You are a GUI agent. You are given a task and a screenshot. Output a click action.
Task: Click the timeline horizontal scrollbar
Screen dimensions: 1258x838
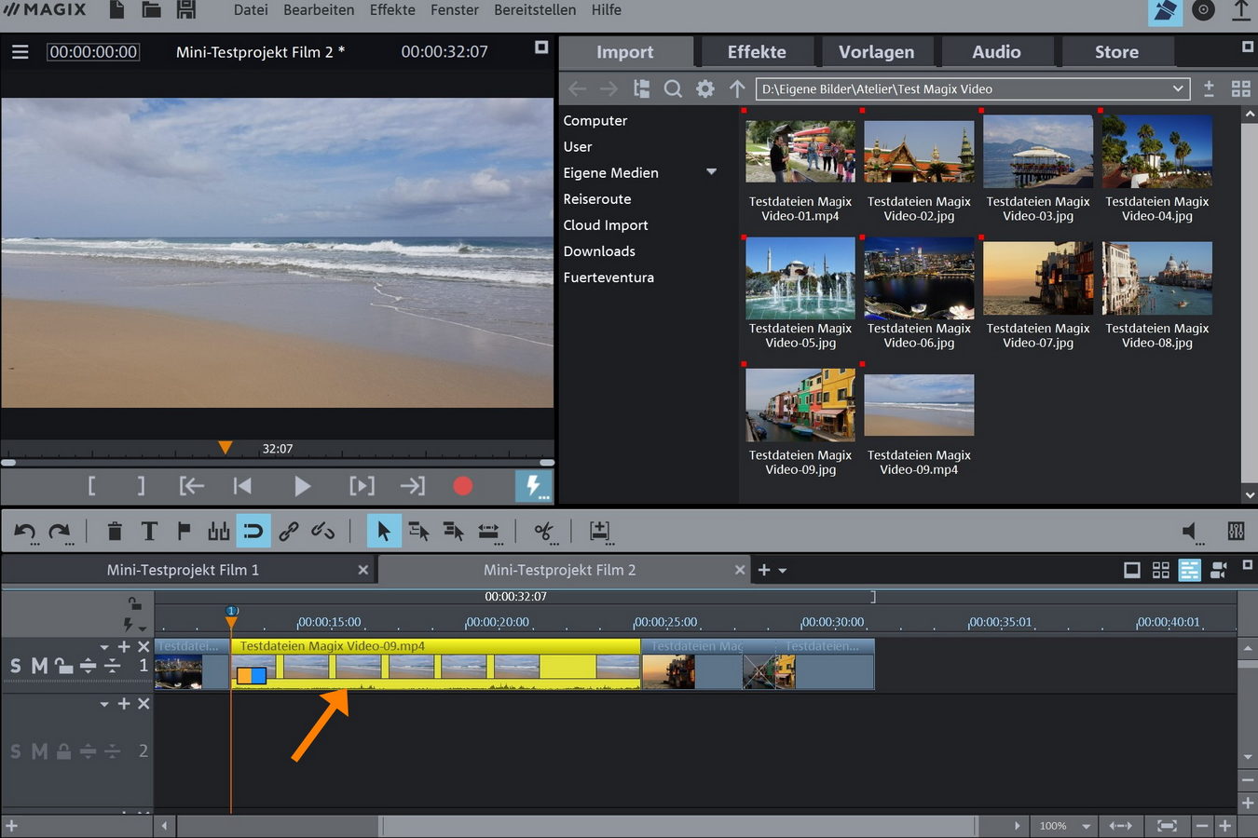pos(677,826)
